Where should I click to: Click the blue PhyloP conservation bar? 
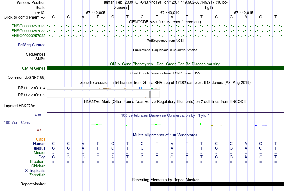261,125
